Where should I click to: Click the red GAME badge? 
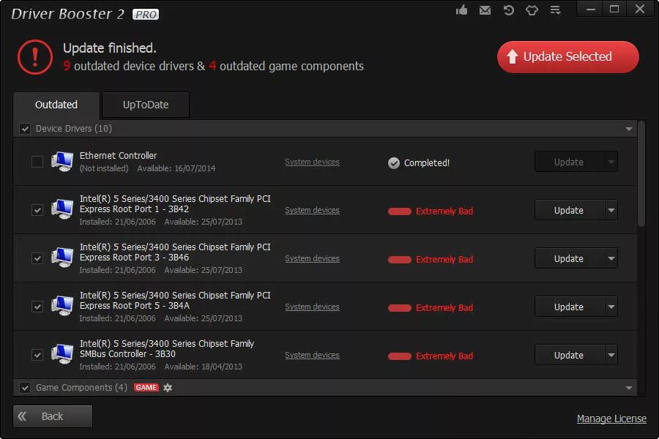[x=146, y=387]
